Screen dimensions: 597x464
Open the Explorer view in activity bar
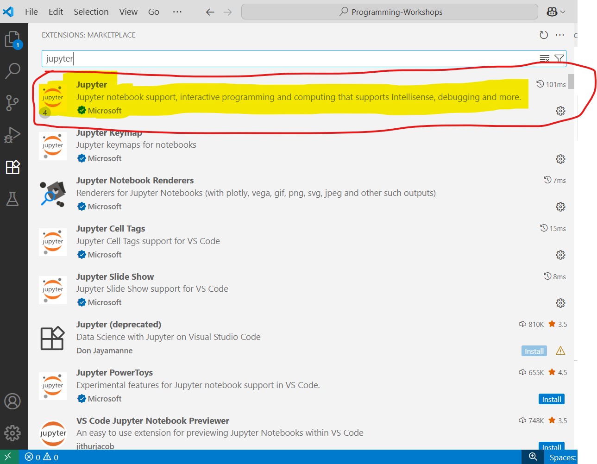(13, 40)
